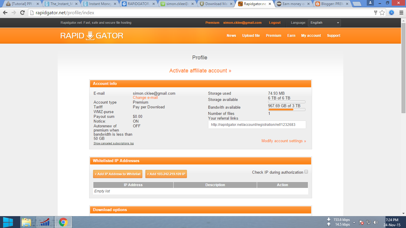Viewport: 406px width, 228px height.
Task: Open a new tab button
Action: click(x=357, y=4)
